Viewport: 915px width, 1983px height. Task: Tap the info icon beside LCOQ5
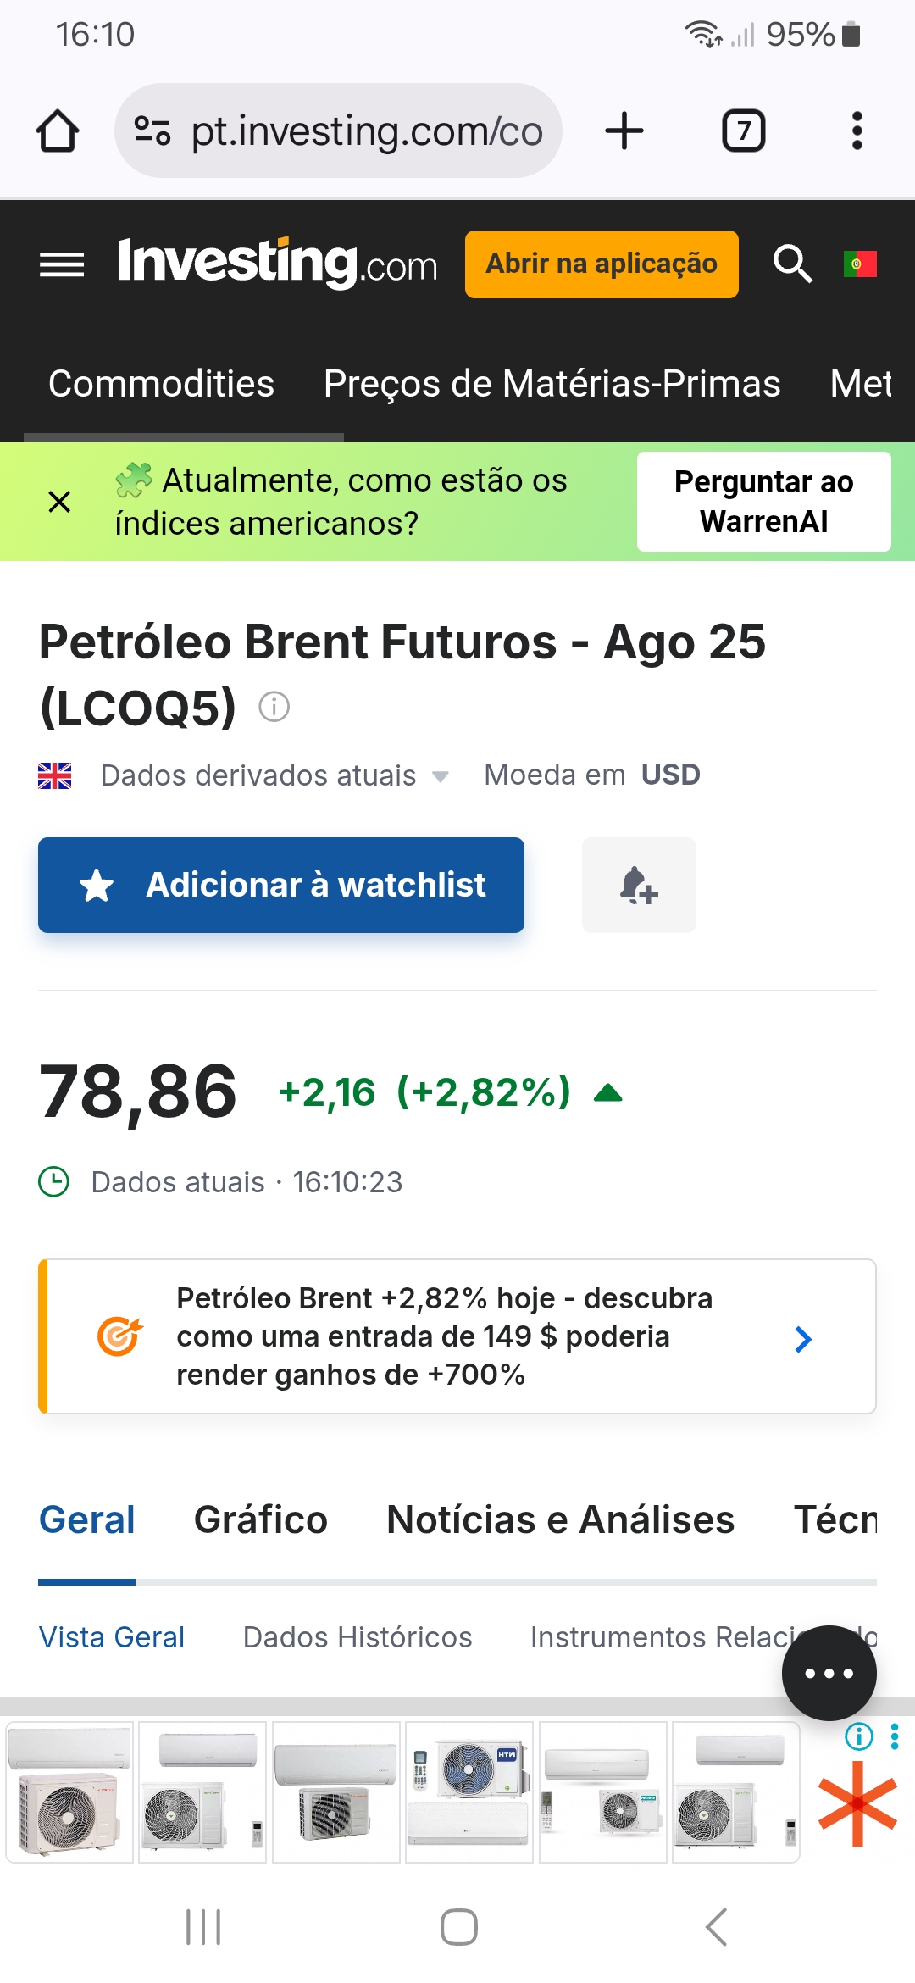click(274, 706)
